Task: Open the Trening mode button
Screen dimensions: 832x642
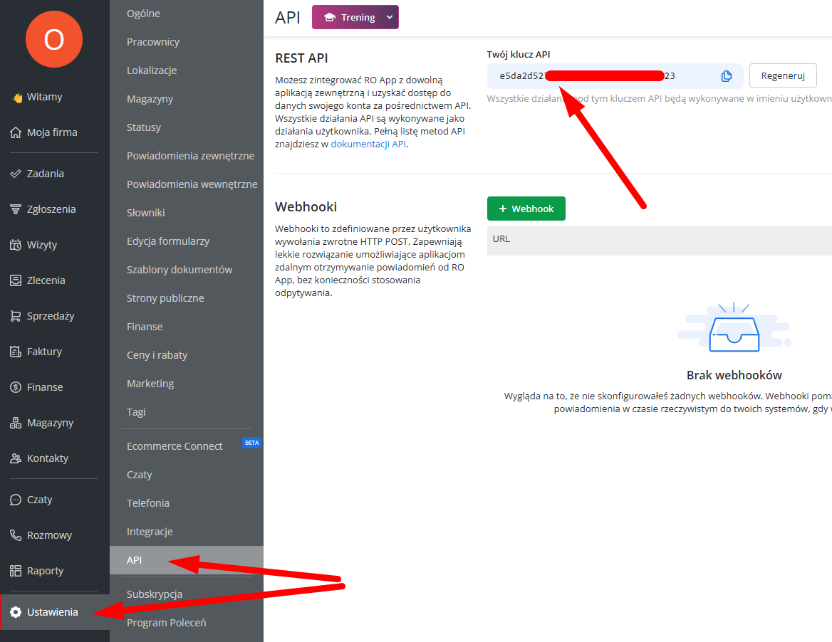Action: point(349,17)
